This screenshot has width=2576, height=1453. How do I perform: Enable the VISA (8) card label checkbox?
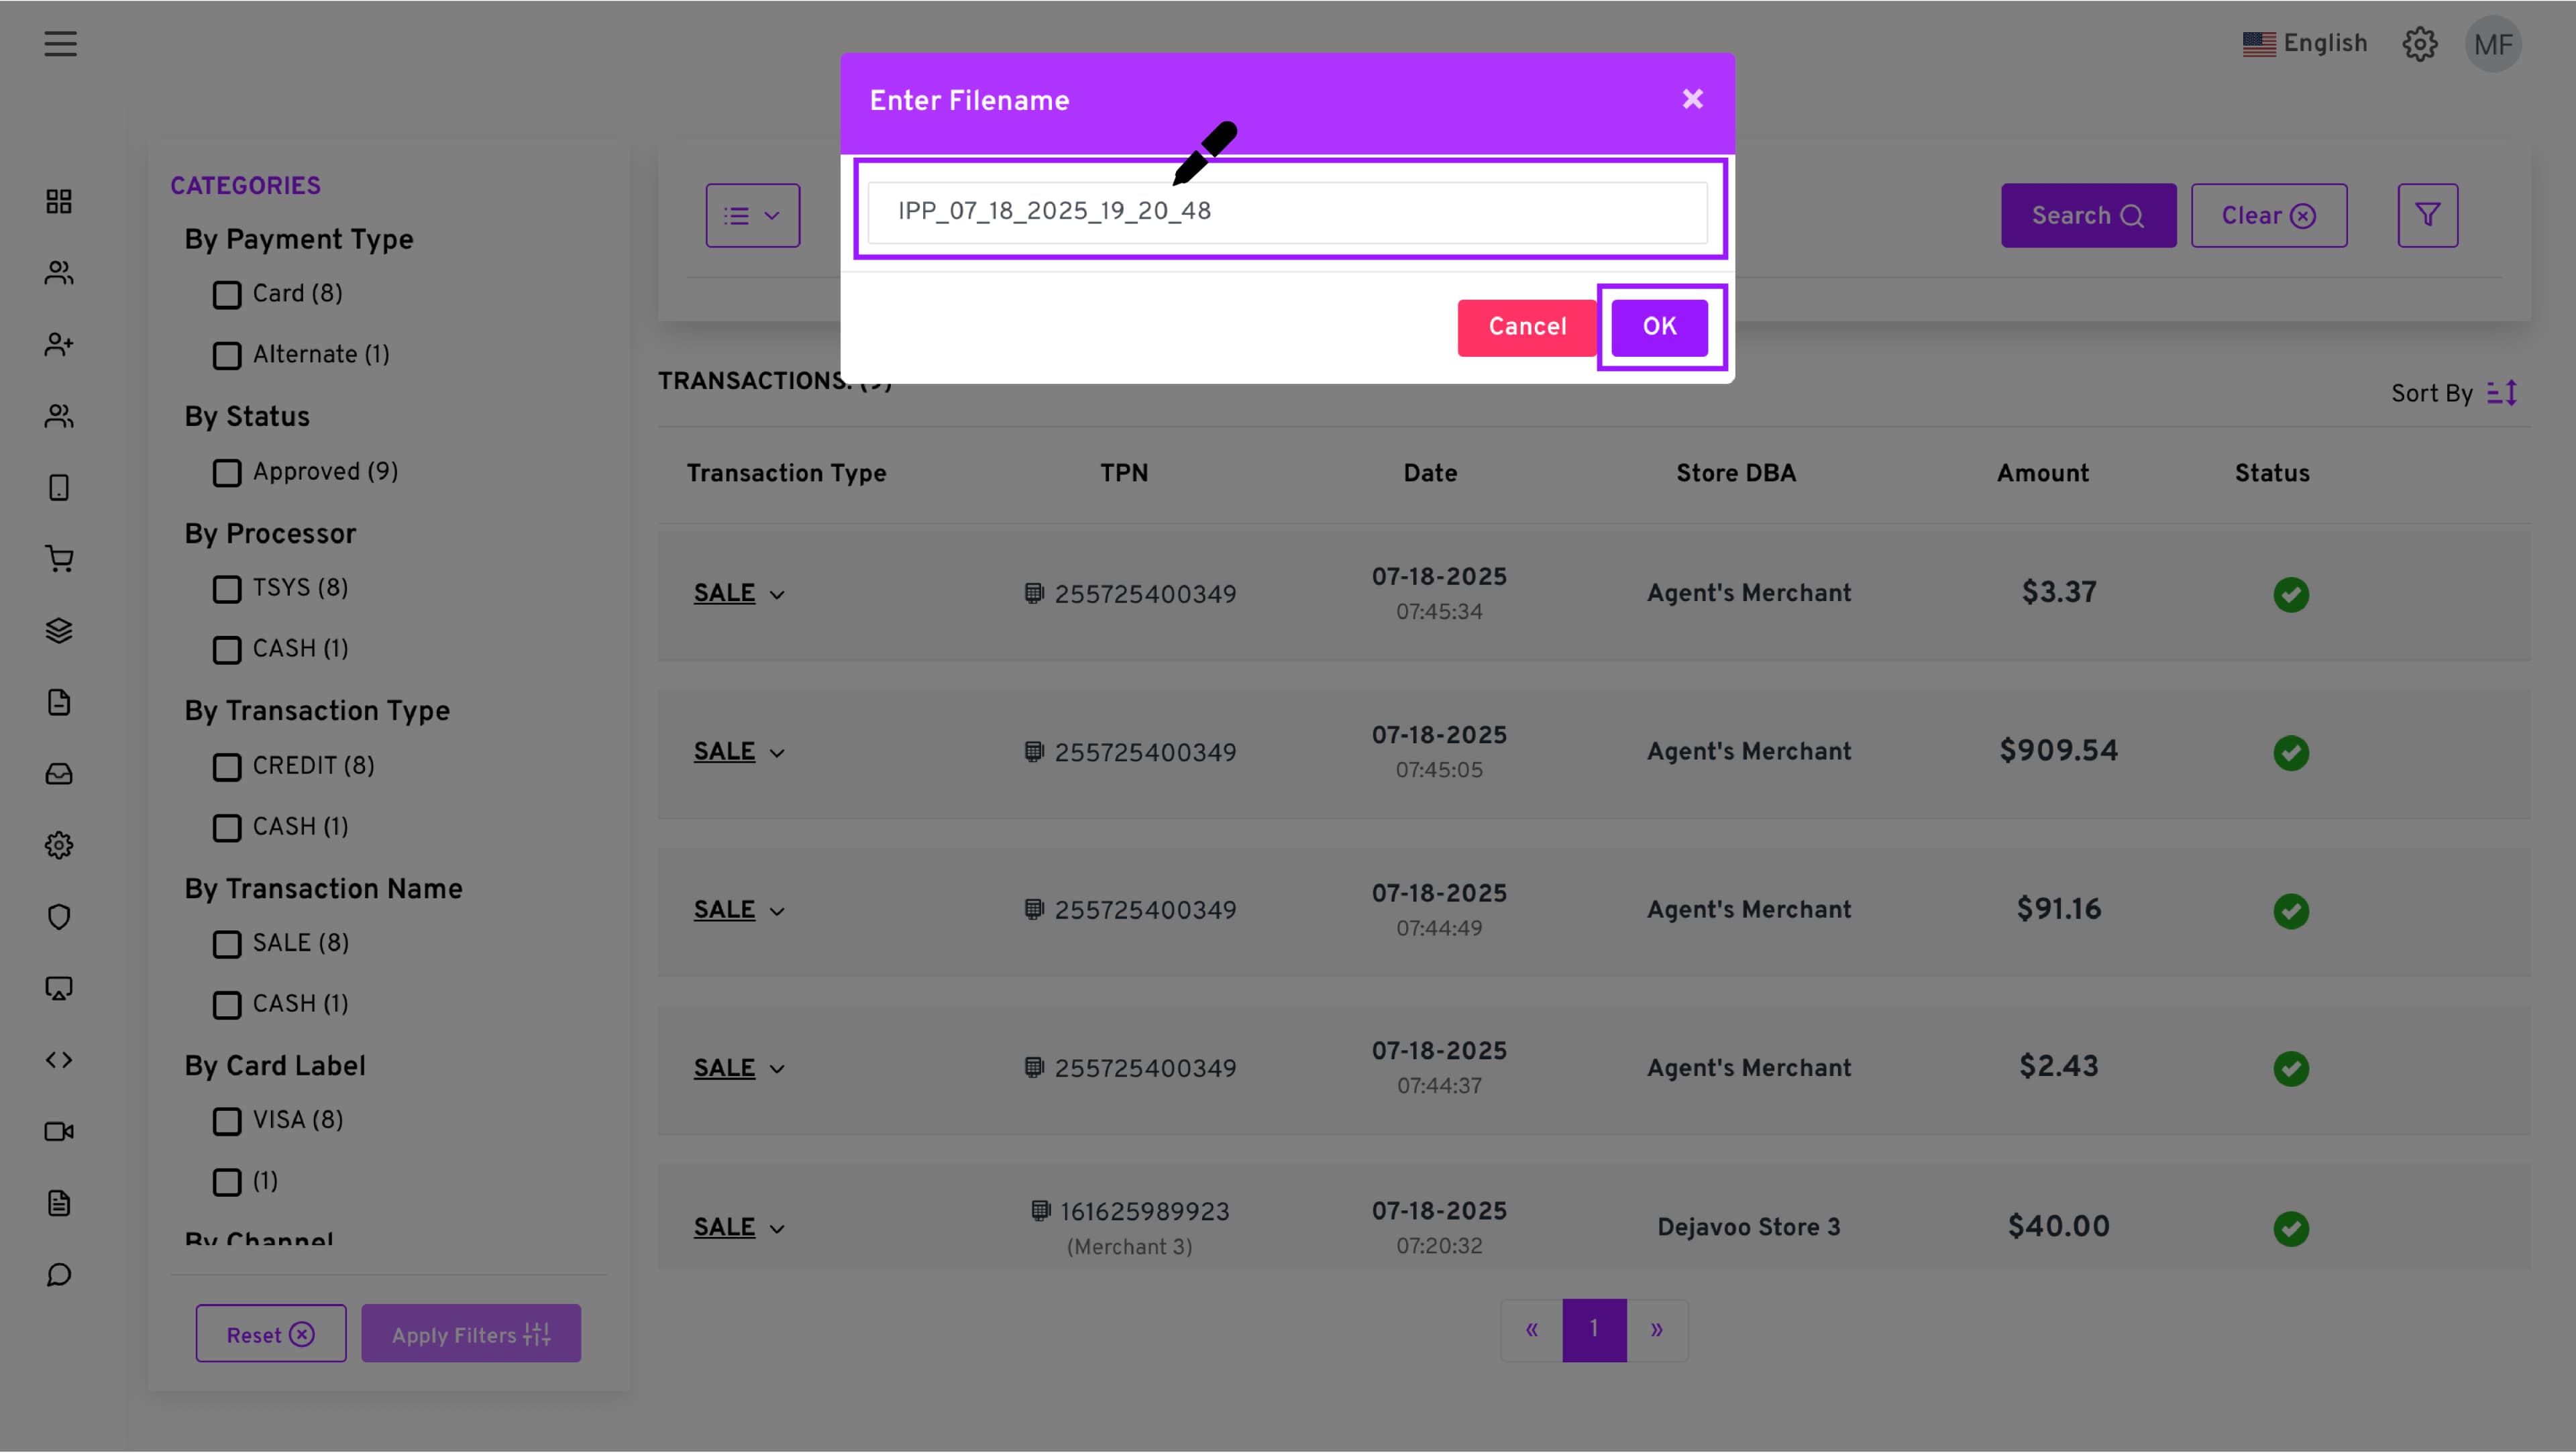[227, 1121]
